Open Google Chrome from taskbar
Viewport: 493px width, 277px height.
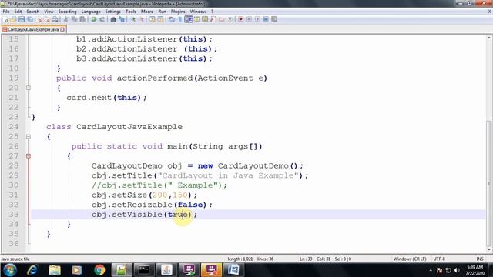[x=99, y=270]
